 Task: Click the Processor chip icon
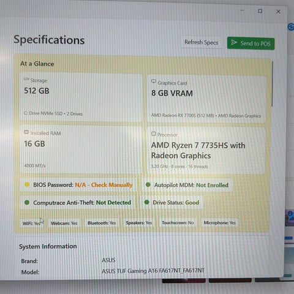tap(154, 134)
